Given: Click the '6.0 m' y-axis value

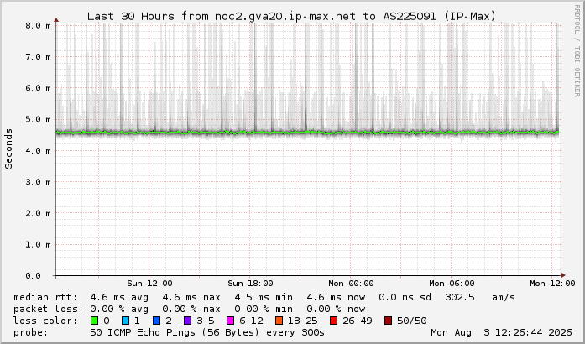Looking at the screenshot, I should (38, 88).
